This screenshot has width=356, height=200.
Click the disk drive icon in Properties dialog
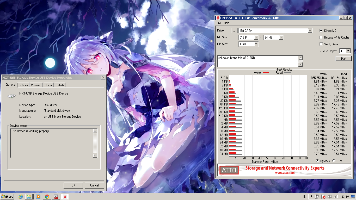click(12, 96)
